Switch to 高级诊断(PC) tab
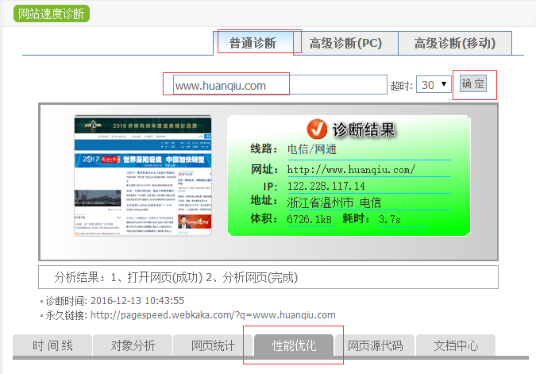The width and height of the screenshot is (536, 374). click(x=345, y=43)
